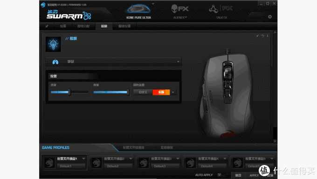Select the GAME PROFILES tab
This screenshot has width=317, height=179.
click(55, 148)
